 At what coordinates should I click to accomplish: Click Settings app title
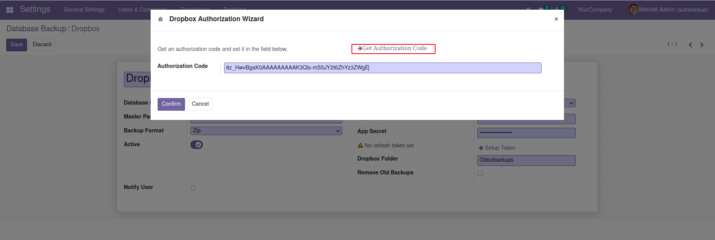coord(35,9)
